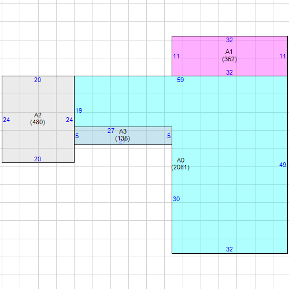Select the A3 area label
This screenshot has width=289, height=289.
point(123,131)
